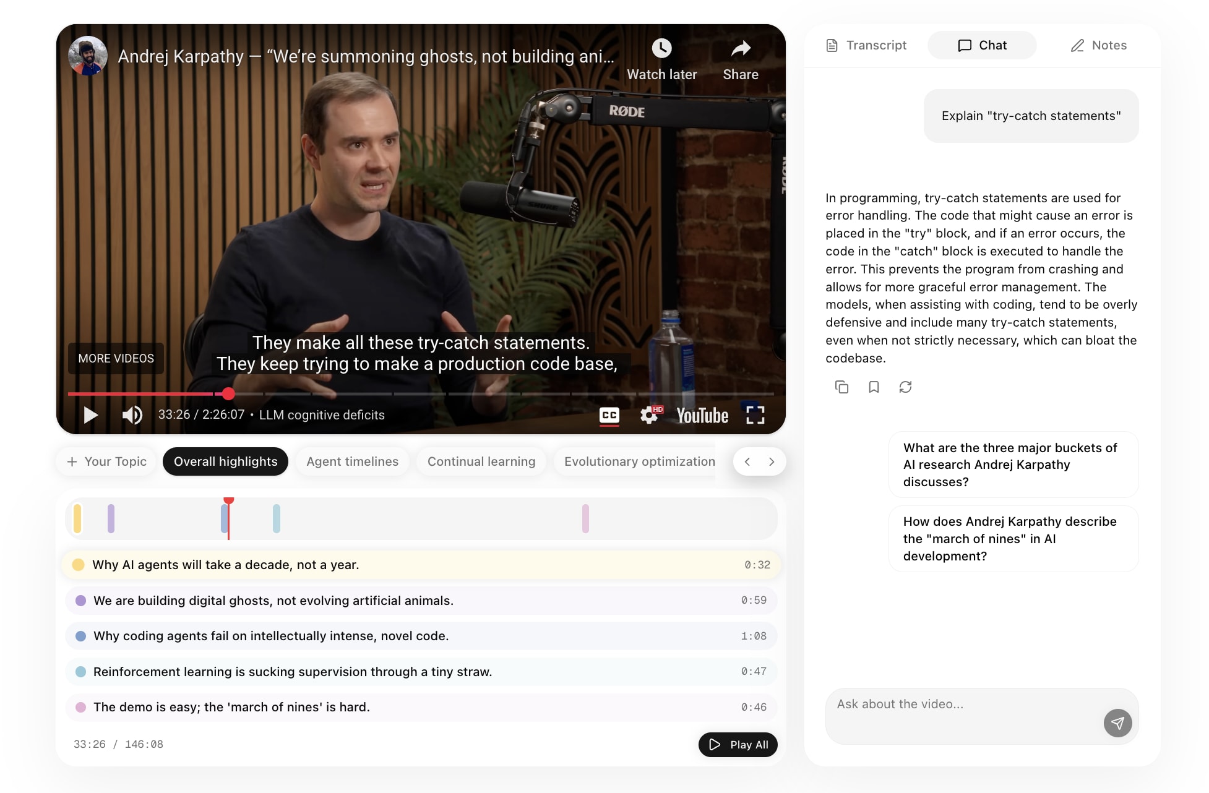The image size is (1209, 793).
Task: Copy the chat response text
Action: [841, 387]
